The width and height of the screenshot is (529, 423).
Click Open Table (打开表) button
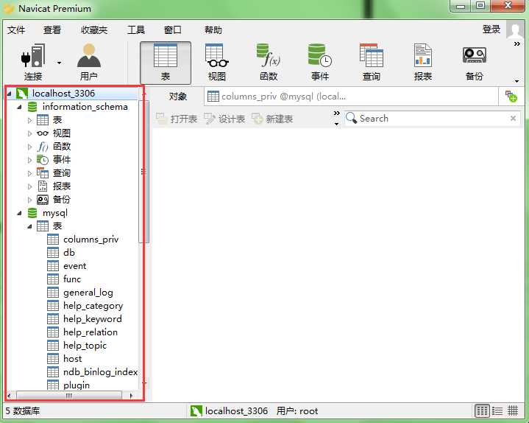pyautogui.click(x=177, y=119)
